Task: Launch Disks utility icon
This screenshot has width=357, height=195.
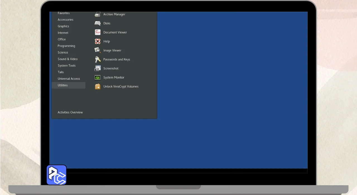Action: tap(98, 23)
